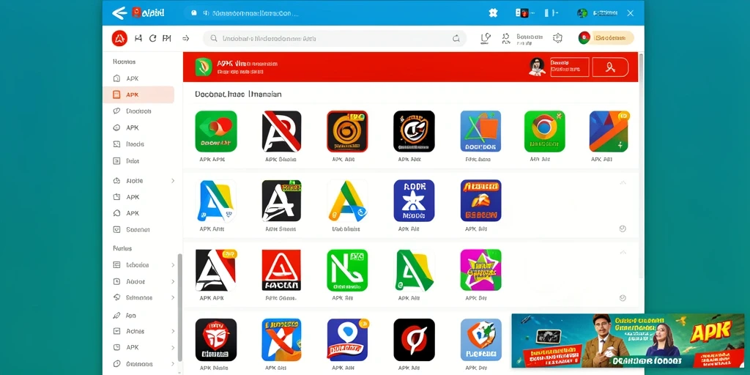The height and width of the screenshot is (375, 750).
Task: Expand the sidebar row below the list-grid item
Action: point(144,282)
